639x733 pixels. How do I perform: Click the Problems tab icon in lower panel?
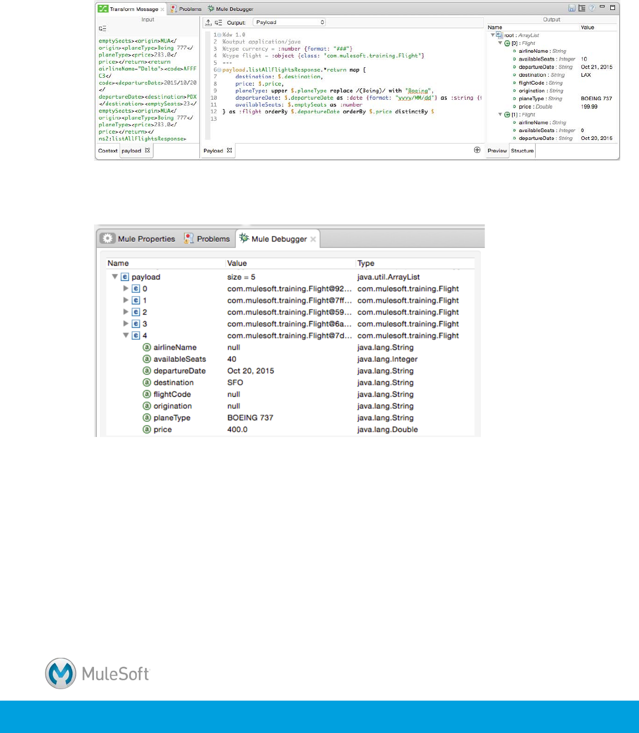[x=188, y=239]
